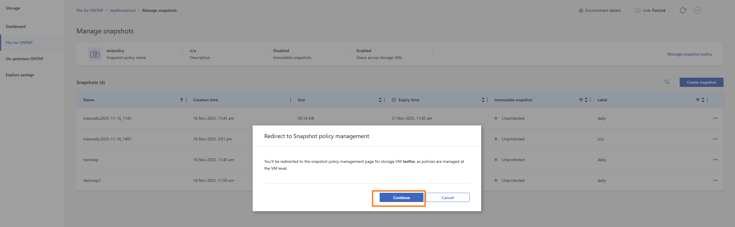The height and width of the screenshot is (227, 735).
Task: Click creation time 16 Nov 2025, 11:50 am
Action: (x=213, y=180)
